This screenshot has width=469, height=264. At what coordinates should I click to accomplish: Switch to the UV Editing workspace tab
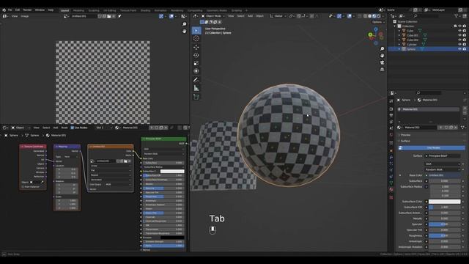109,10
